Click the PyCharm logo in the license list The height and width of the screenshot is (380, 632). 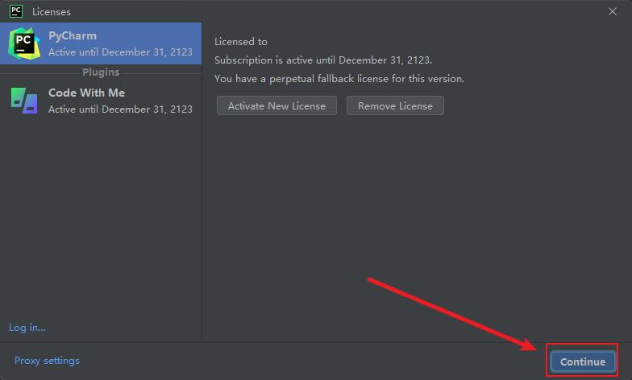(24, 43)
